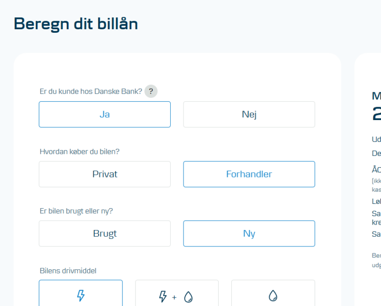
Task: Choose the hybrid lightning plus drop fuel option
Action: tap(177, 293)
